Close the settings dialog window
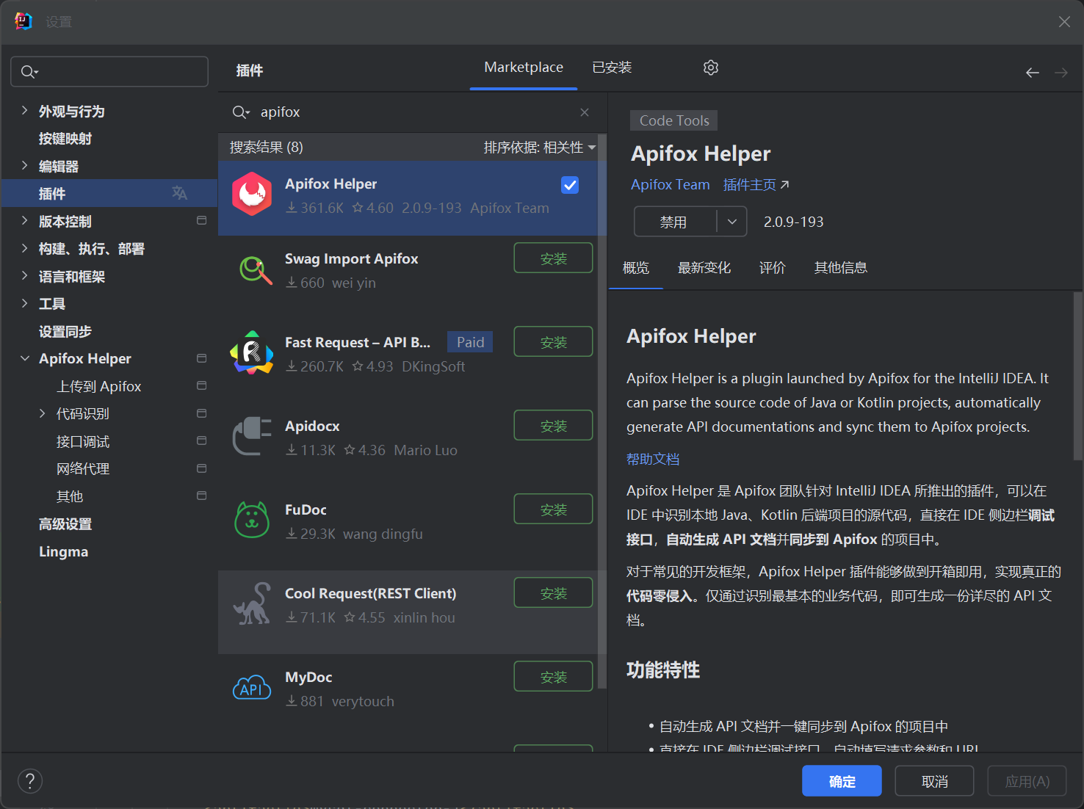The width and height of the screenshot is (1084, 809). pyautogui.click(x=1064, y=22)
